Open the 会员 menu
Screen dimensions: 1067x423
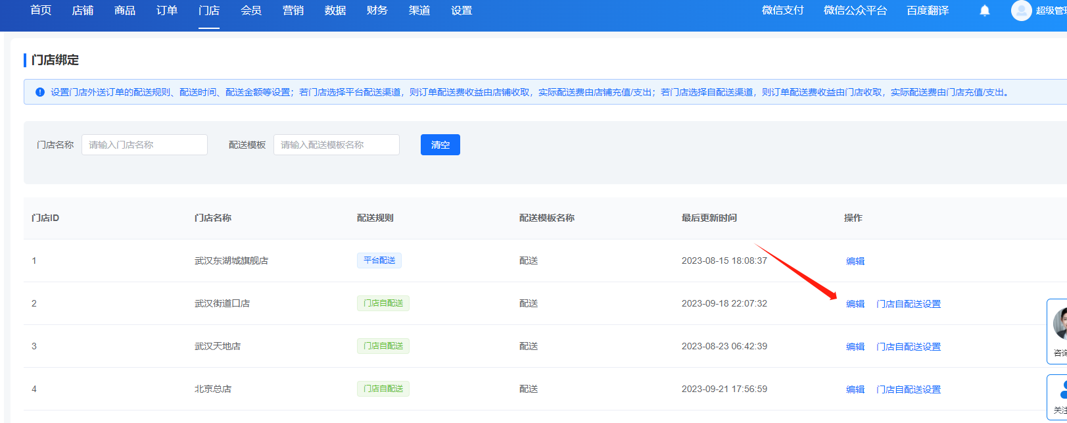(x=251, y=11)
